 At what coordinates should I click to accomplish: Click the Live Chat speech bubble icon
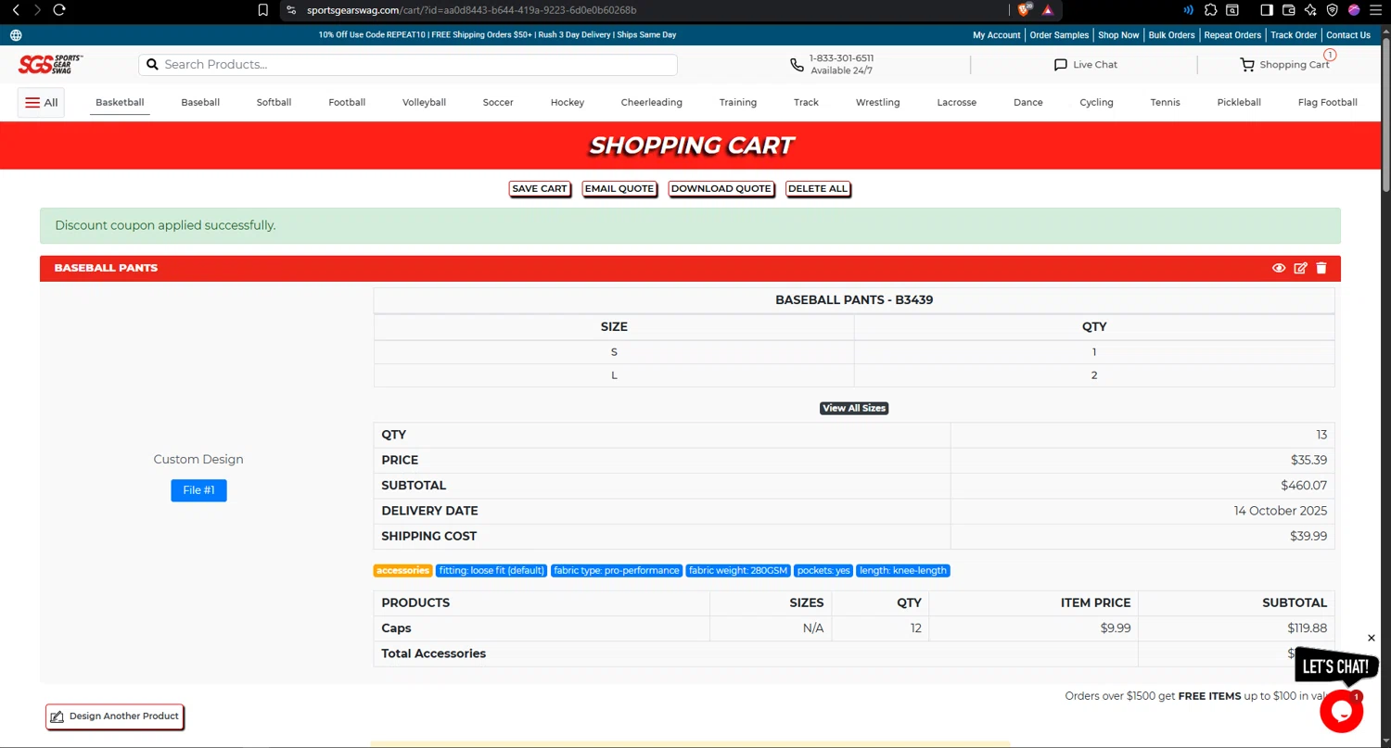[1061, 65]
